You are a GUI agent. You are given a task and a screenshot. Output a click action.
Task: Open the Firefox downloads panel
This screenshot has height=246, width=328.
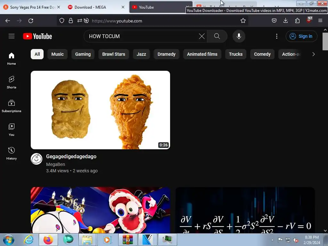tap(285, 21)
